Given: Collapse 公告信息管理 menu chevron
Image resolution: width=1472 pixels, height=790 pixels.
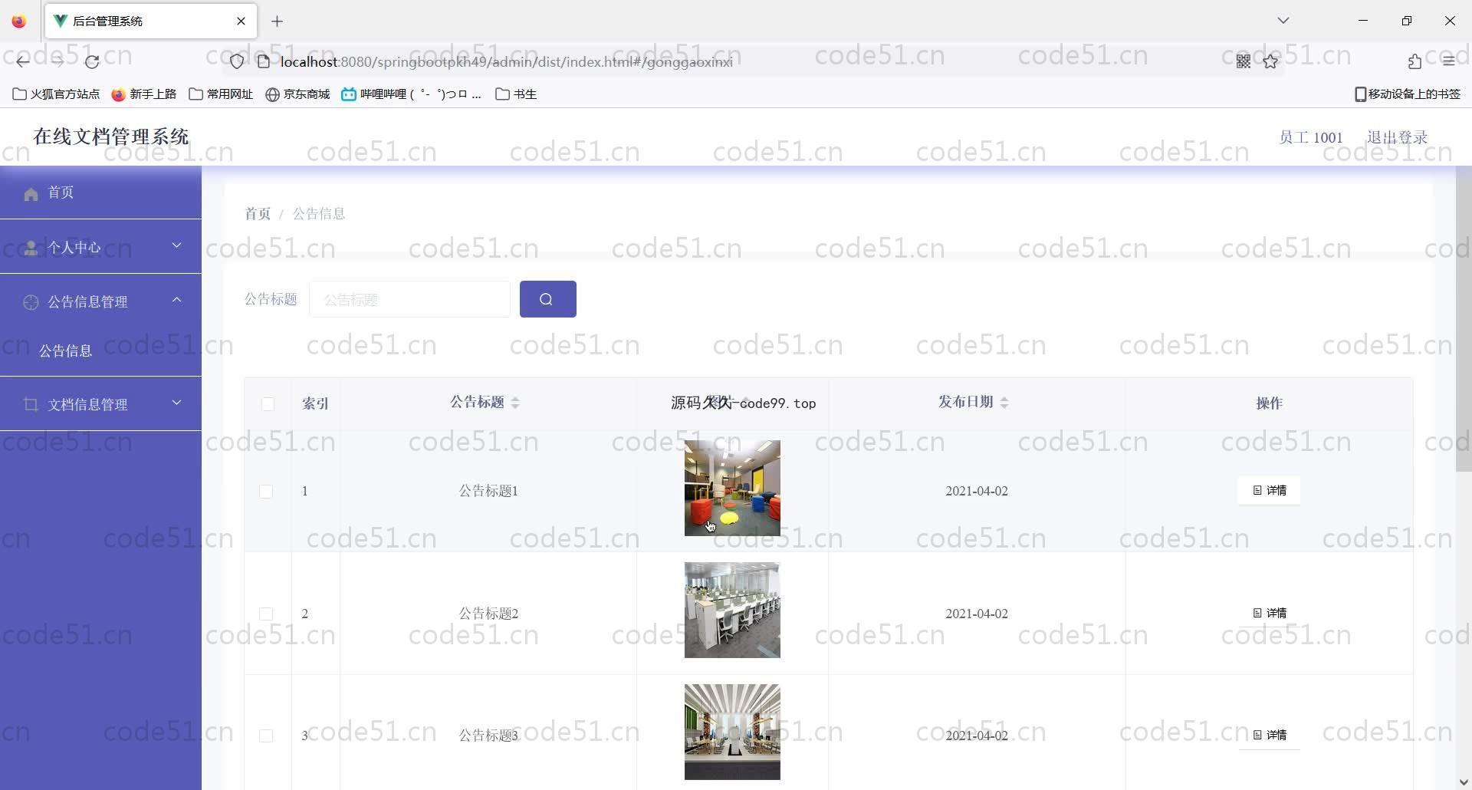Looking at the screenshot, I should (x=176, y=300).
